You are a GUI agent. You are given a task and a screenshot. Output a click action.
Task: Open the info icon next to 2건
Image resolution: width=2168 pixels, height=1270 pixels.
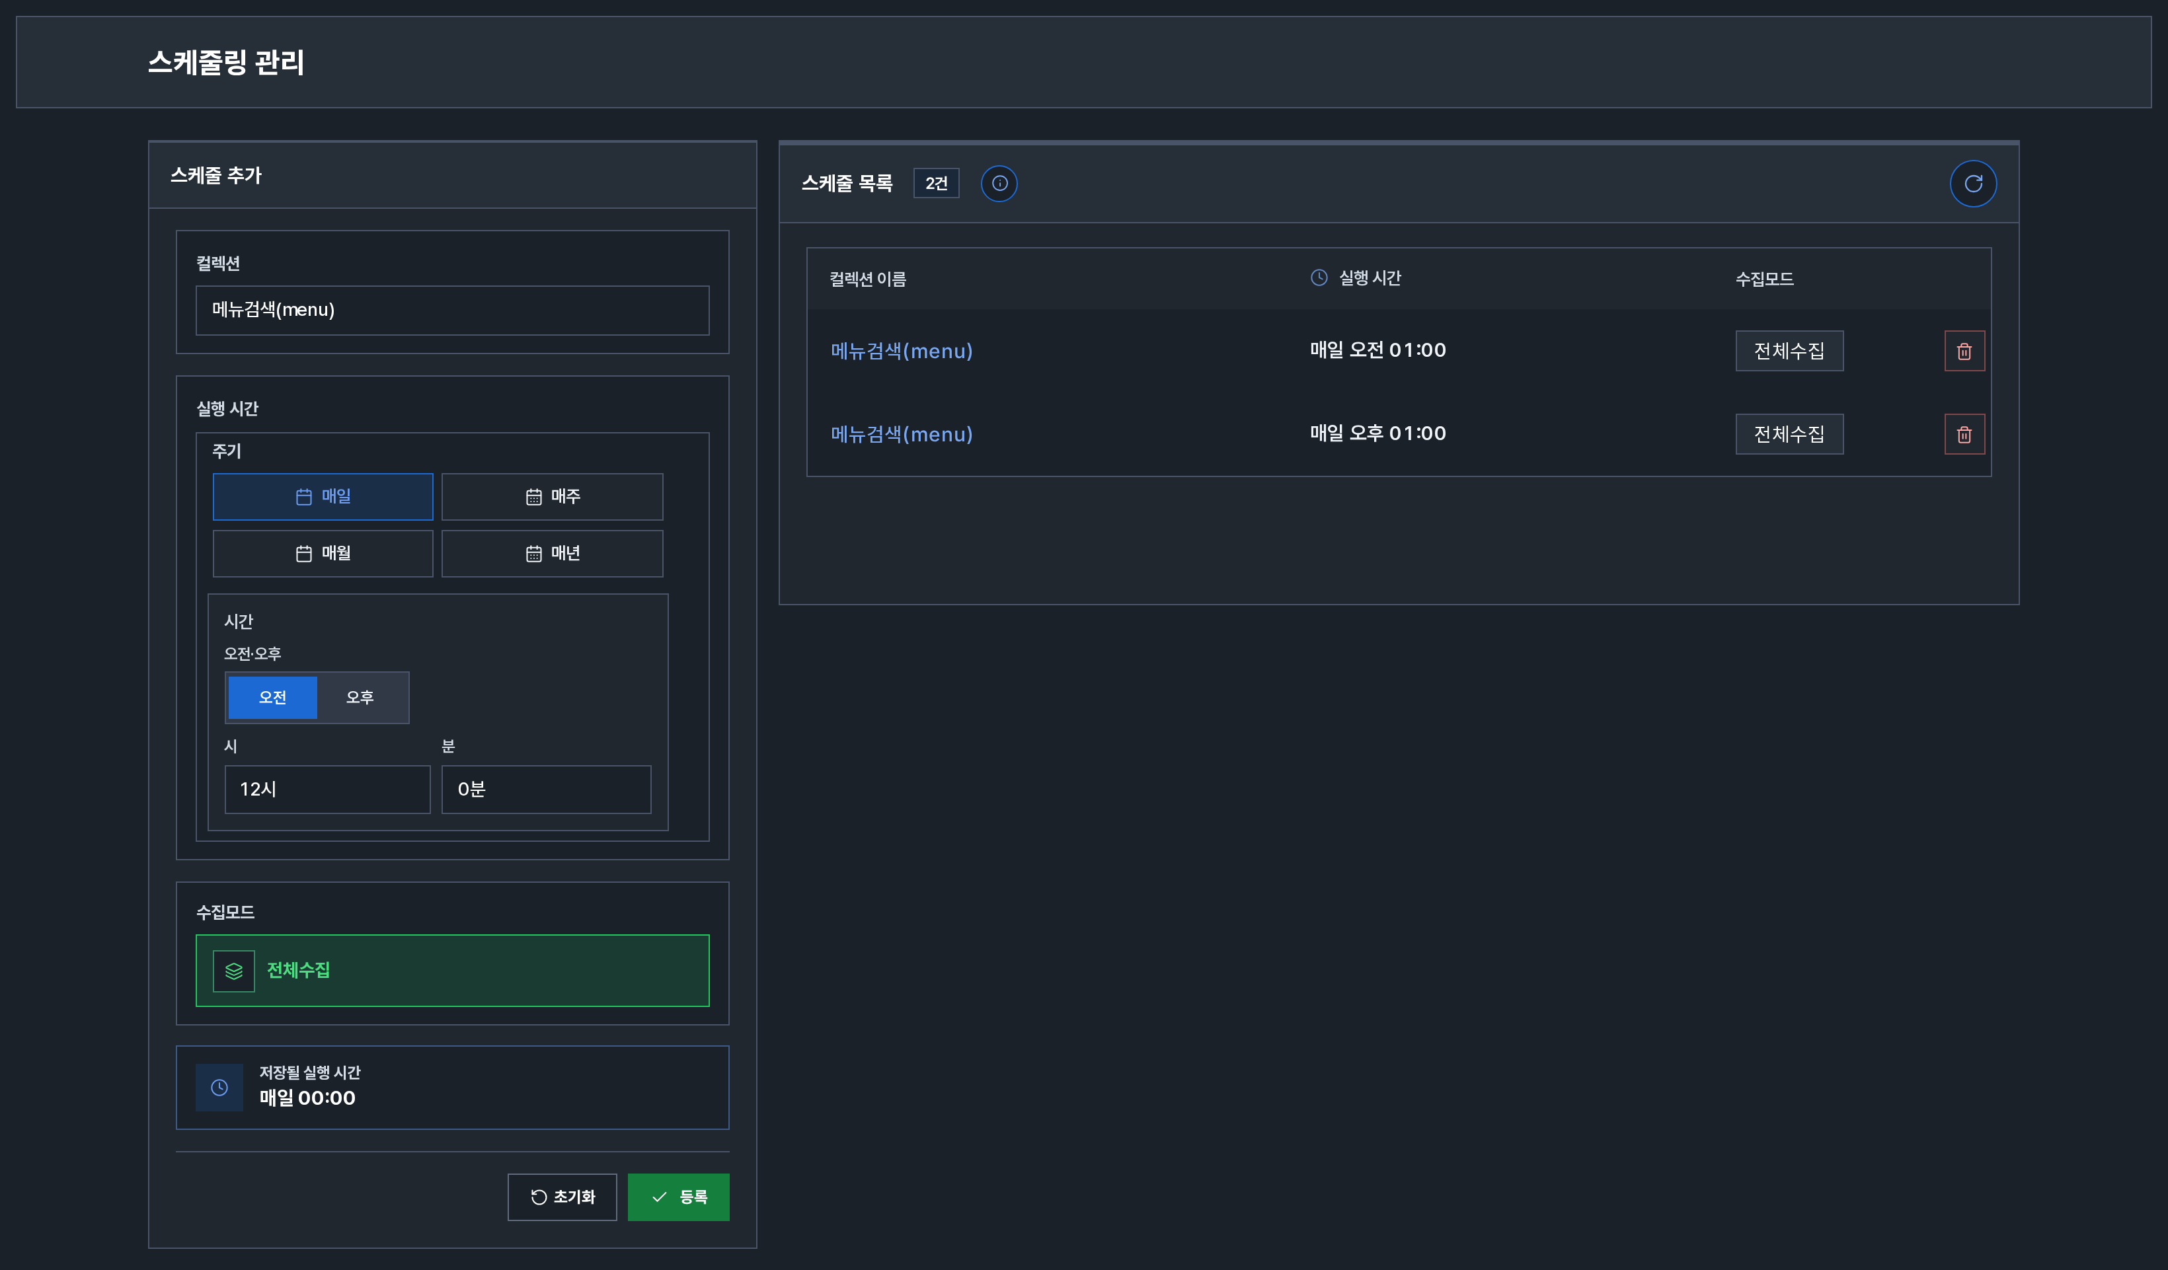pyautogui.click(x=999, y=183)
